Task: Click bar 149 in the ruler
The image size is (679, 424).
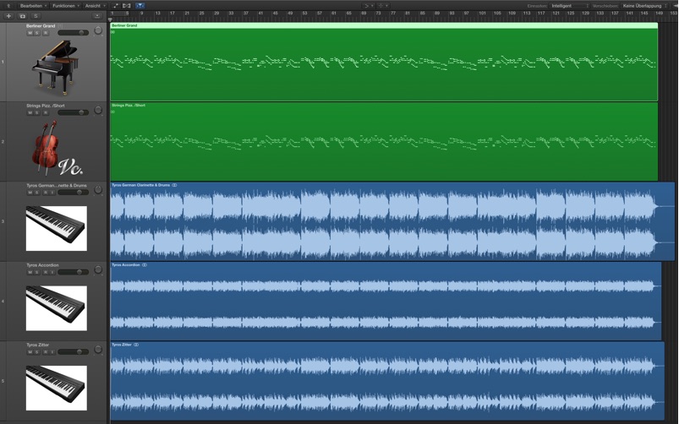Action: click(659, 14)
